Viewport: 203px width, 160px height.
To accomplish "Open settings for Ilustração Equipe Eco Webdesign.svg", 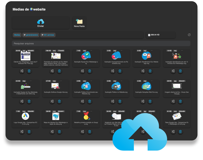I will (82, 71).
